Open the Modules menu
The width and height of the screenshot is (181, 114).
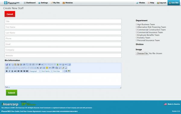68,3
